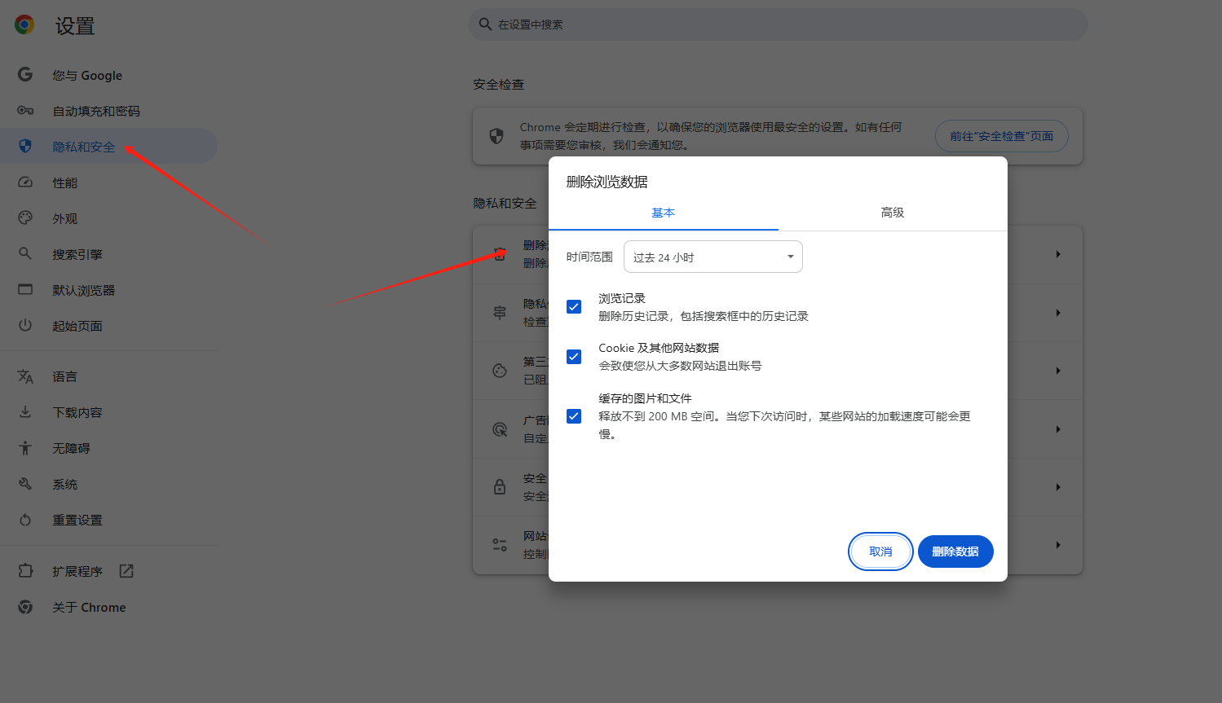The width and height of the screenshot is (1222, 703).
Task: Click the accessibility icon for 无障碍
Action: (25, 448)
